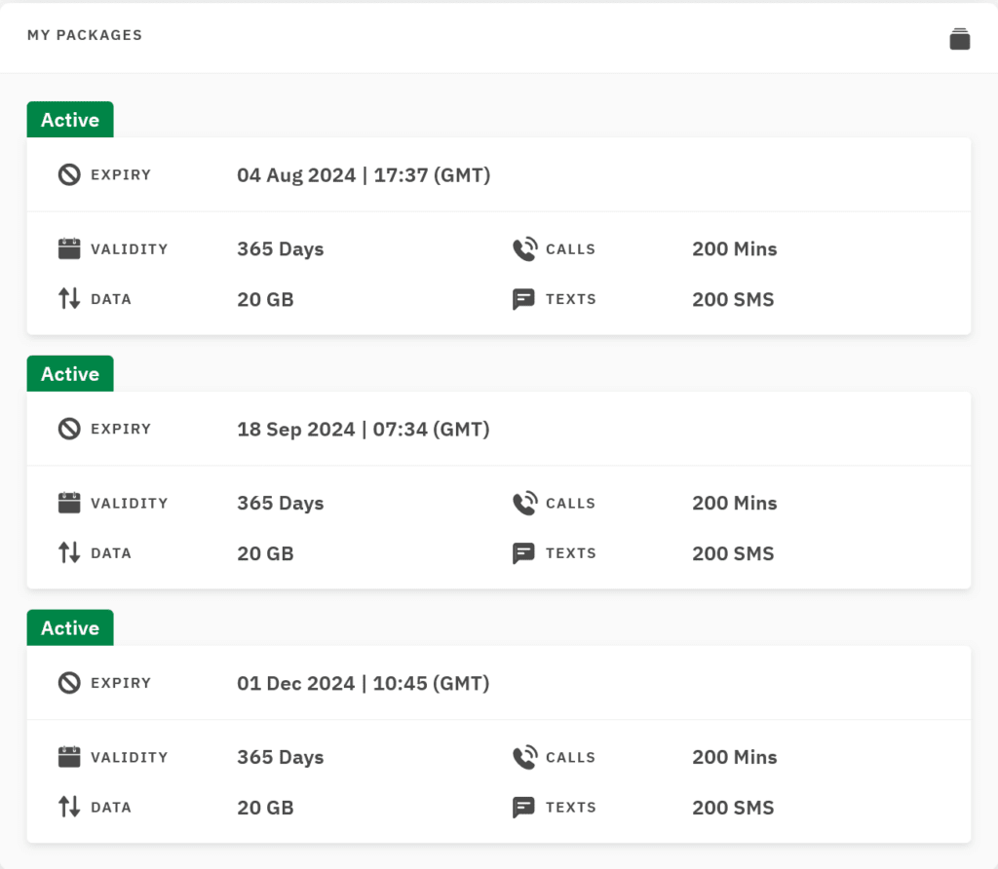This screenshot has height=869, width=998.
Task: Click the packages stack icon in header
Action: coord(959,39)
